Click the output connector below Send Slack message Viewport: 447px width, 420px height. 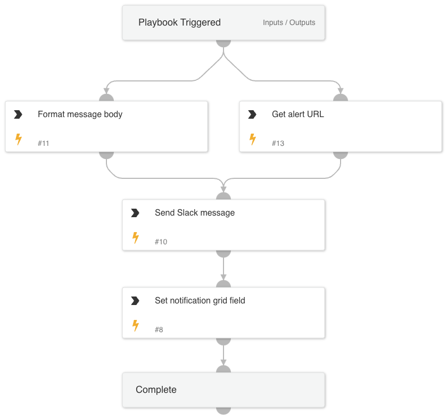[x=223, y=253]
